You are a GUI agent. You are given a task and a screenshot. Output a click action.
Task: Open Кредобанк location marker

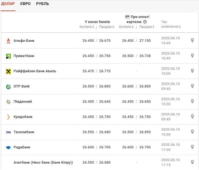coord(192,117)
